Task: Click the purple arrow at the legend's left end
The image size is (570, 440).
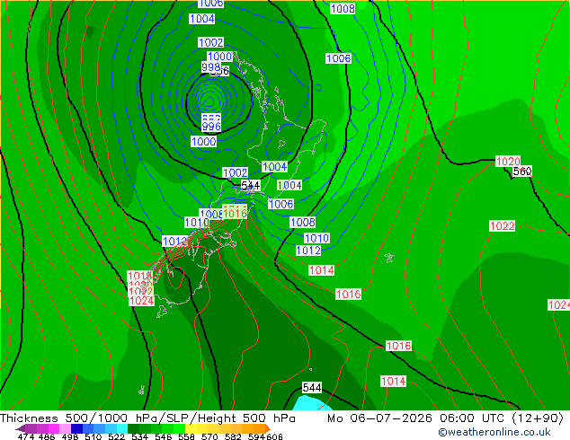Action: (x=21, y=428)
